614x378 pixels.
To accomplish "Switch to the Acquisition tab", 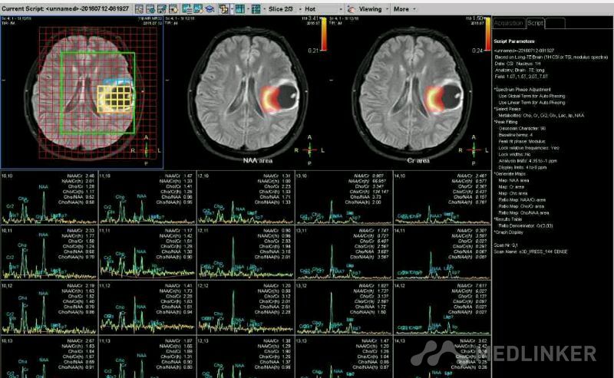I will point(509,24).
